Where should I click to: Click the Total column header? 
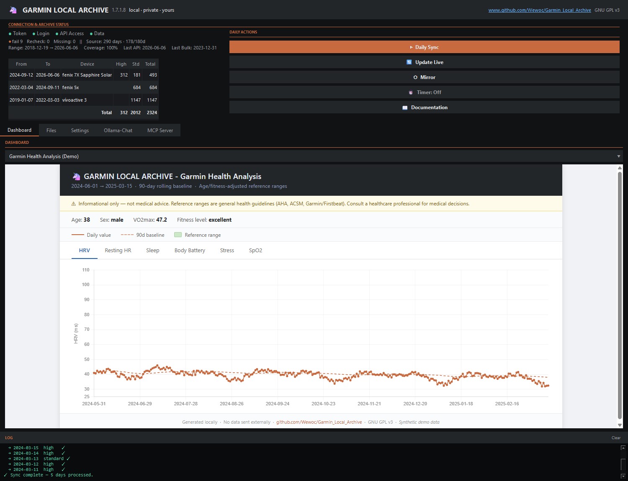click(x=150, y=64)
